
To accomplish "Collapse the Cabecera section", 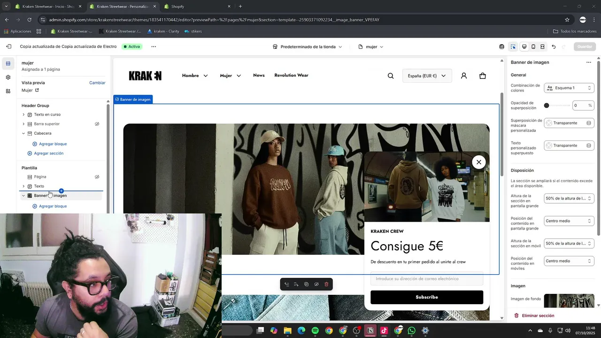I will click(x=23, y=133).
